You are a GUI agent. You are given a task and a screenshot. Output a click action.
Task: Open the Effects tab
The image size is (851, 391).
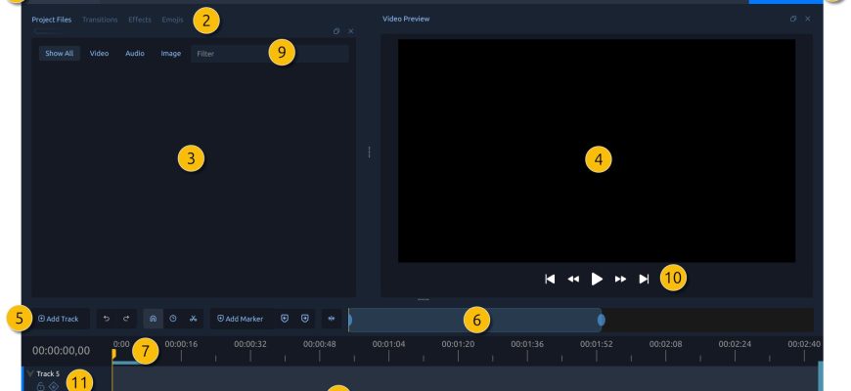(140, 20)
